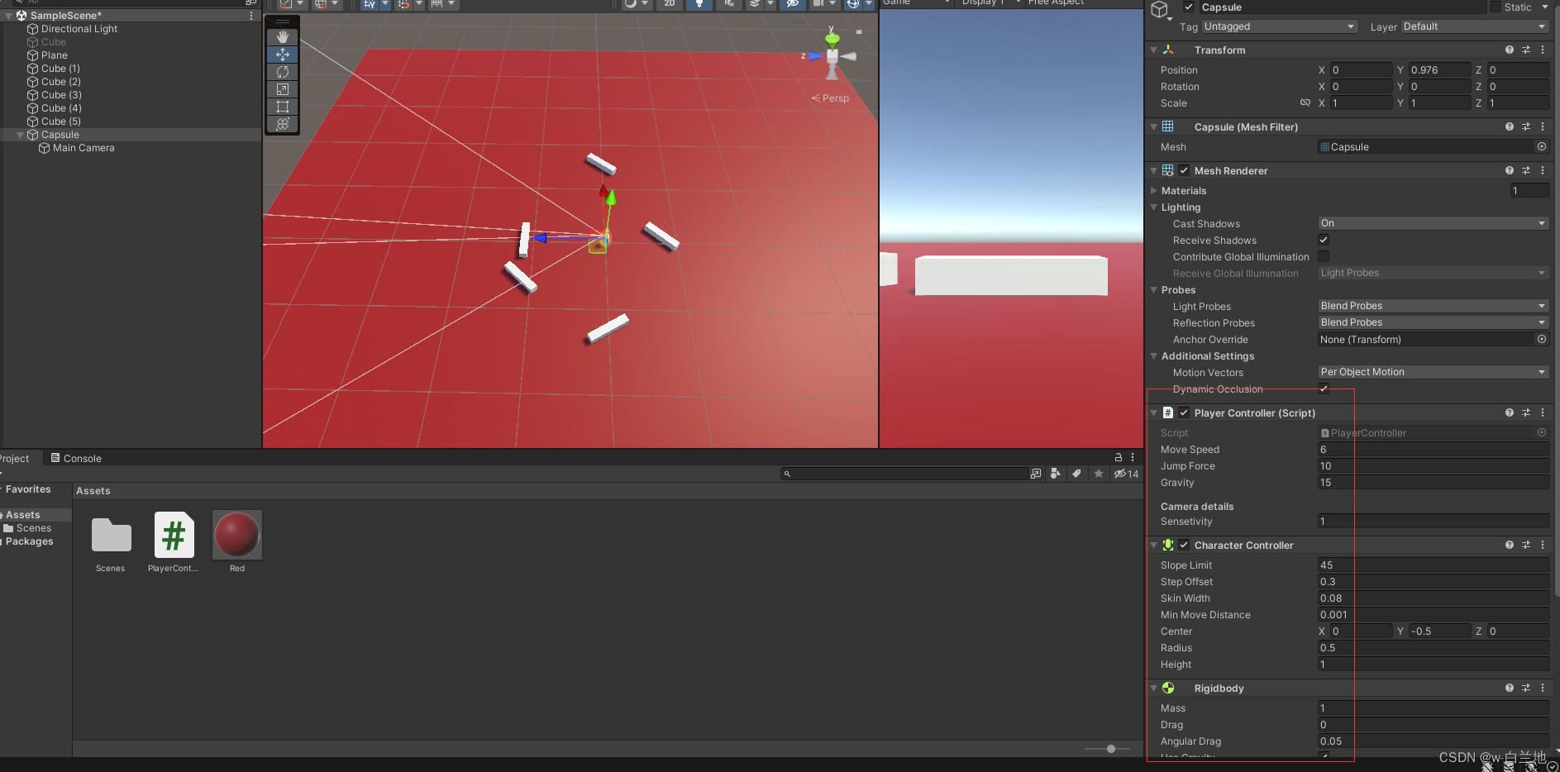Open Motion Vectors dropdown

pyautogui.click(x=1434, y=372)
